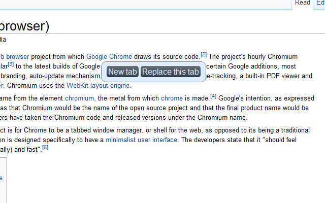The width and height of the screenshot is (325, 203).
Task: Click the New tab popup button
Action: click(x=122, y=72)
